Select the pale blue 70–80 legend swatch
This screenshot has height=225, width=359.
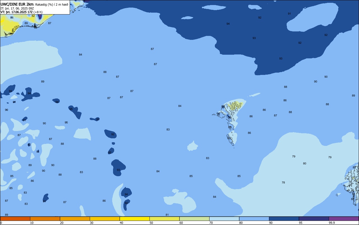(x=224, y=219)
